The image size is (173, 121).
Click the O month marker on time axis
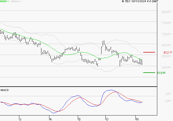point(107,119)
